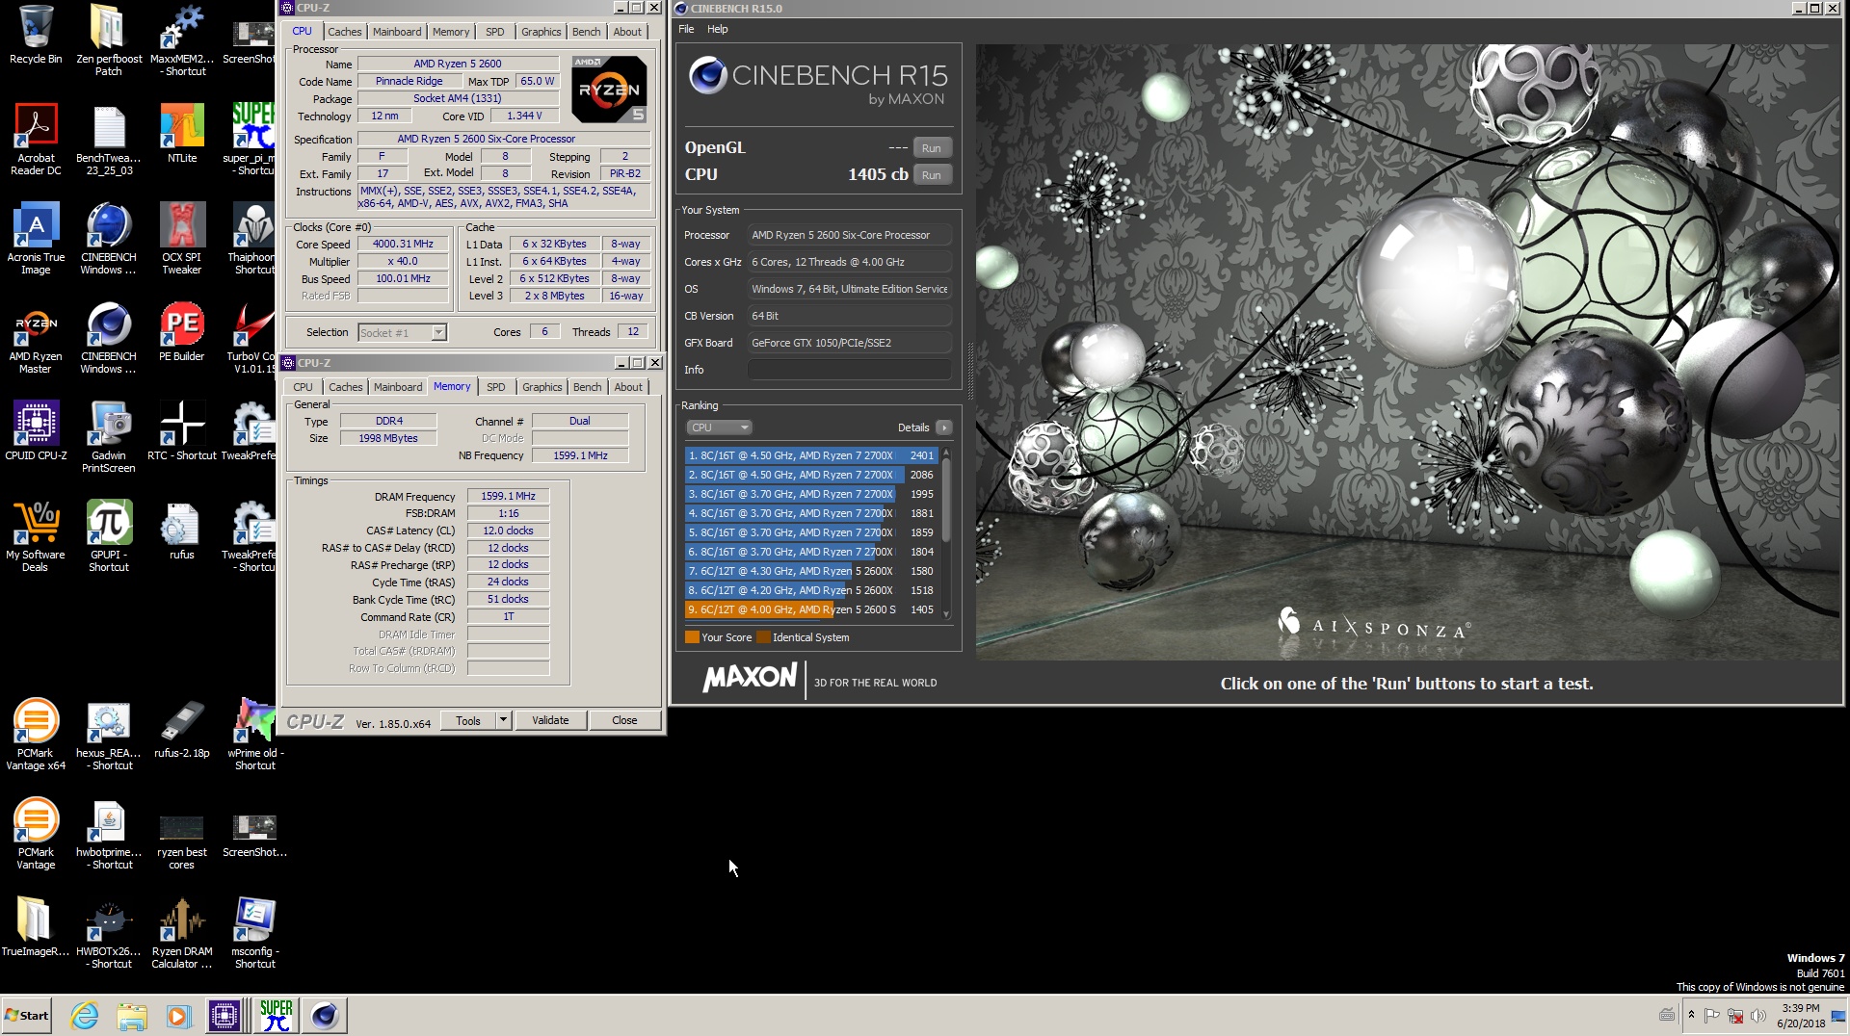Open Cinebench Help menu

coord(717,29)
